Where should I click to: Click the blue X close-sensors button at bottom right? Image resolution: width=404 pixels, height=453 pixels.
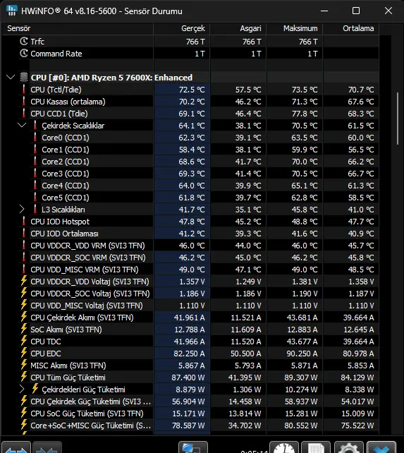381,447
